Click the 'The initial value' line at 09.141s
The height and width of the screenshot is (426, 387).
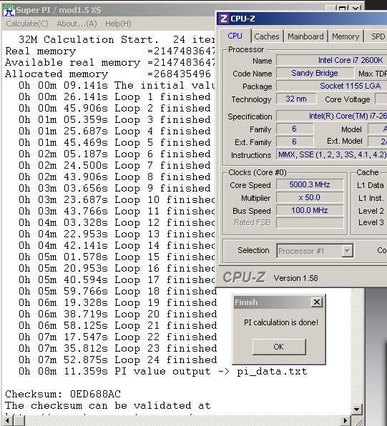[117, 85]
